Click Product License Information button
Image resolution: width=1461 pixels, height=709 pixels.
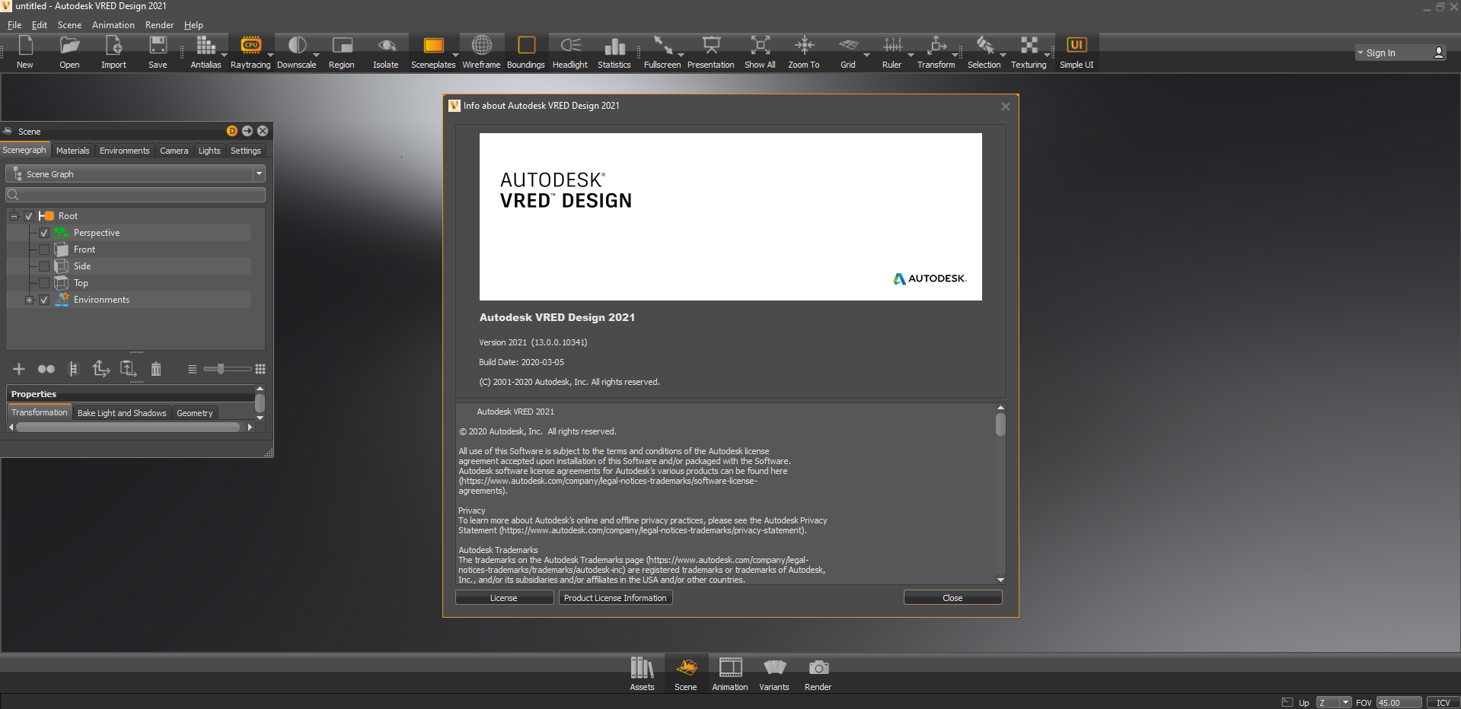pos(615,598)
